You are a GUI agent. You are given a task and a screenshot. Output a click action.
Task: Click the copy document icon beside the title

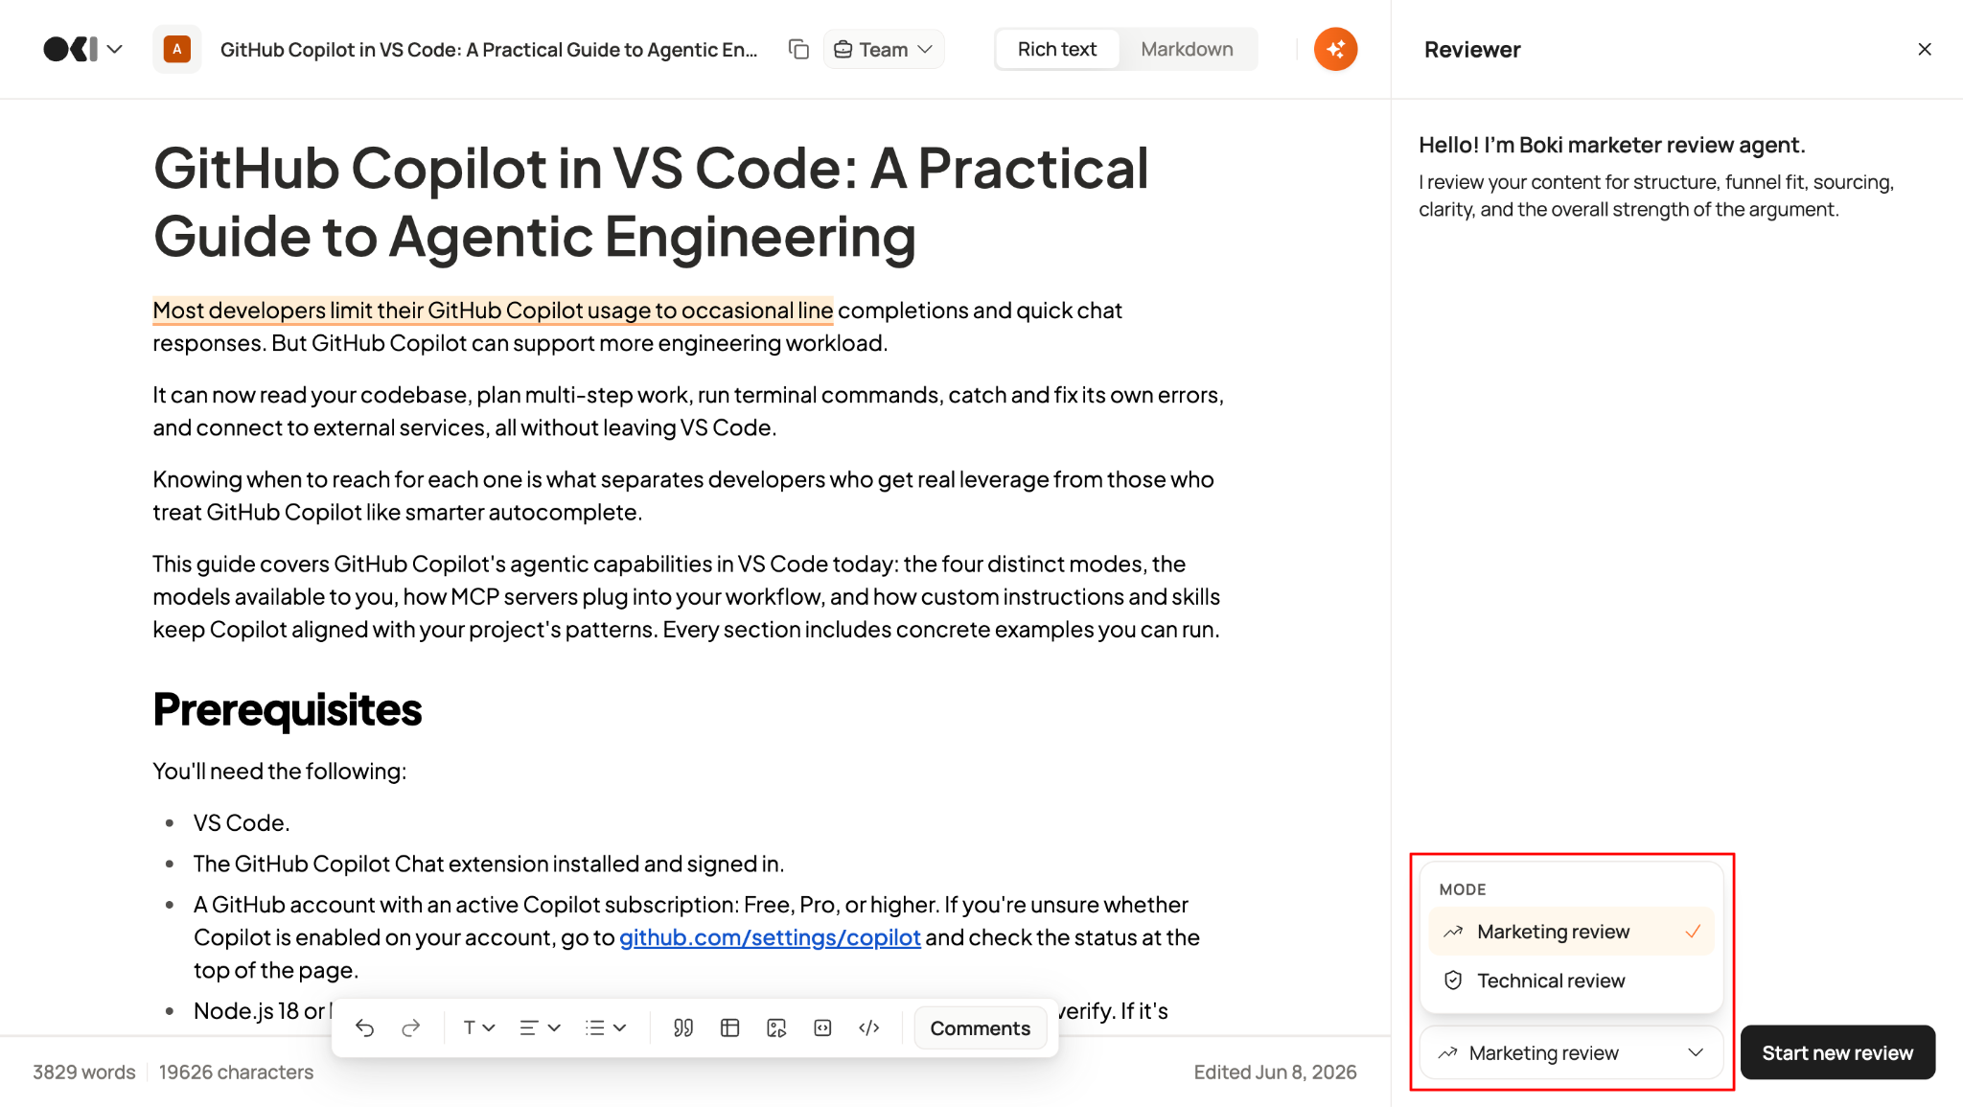(x=798, y=49)
